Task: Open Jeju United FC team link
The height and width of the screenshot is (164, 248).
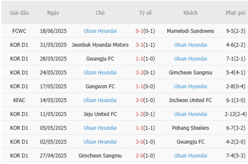Action: 100,114
